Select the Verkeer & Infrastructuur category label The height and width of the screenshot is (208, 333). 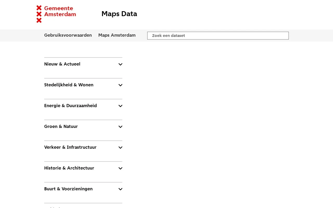click(x=70, y=147)
